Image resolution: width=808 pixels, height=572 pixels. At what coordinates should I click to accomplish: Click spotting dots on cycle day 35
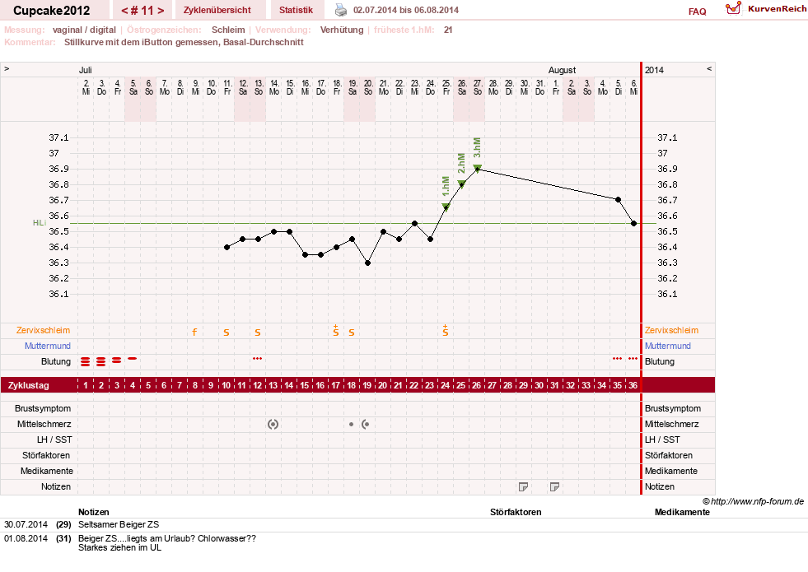[618, 358]
